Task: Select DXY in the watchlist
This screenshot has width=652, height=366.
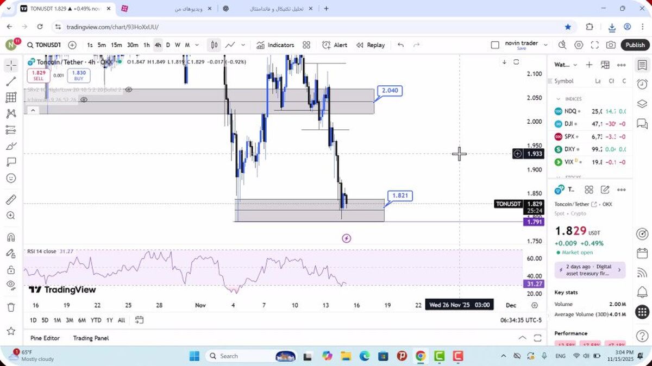Action: click(x=591, y=149)
